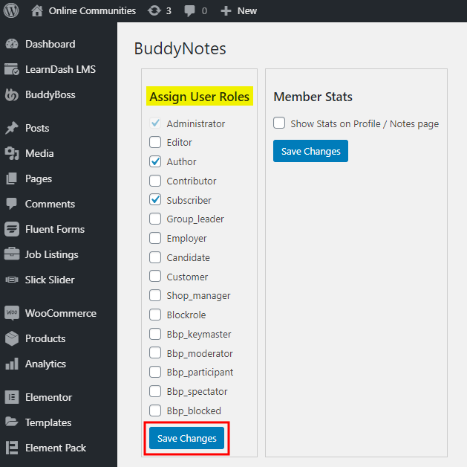Image resolution: width=467 pixels, height=467 pixels.
Task: Click the BuddyBoss sidebar icon
Action: click(12, 94)
